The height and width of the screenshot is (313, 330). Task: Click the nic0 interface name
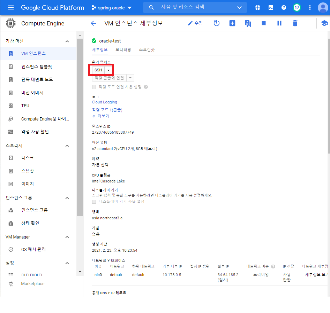pos(98,275)
